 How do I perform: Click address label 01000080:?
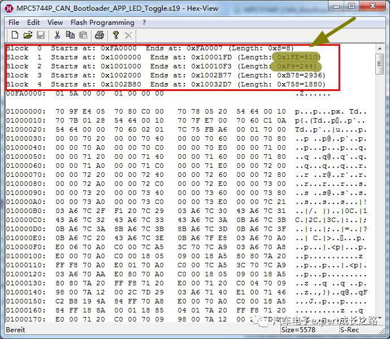[26, 184]
